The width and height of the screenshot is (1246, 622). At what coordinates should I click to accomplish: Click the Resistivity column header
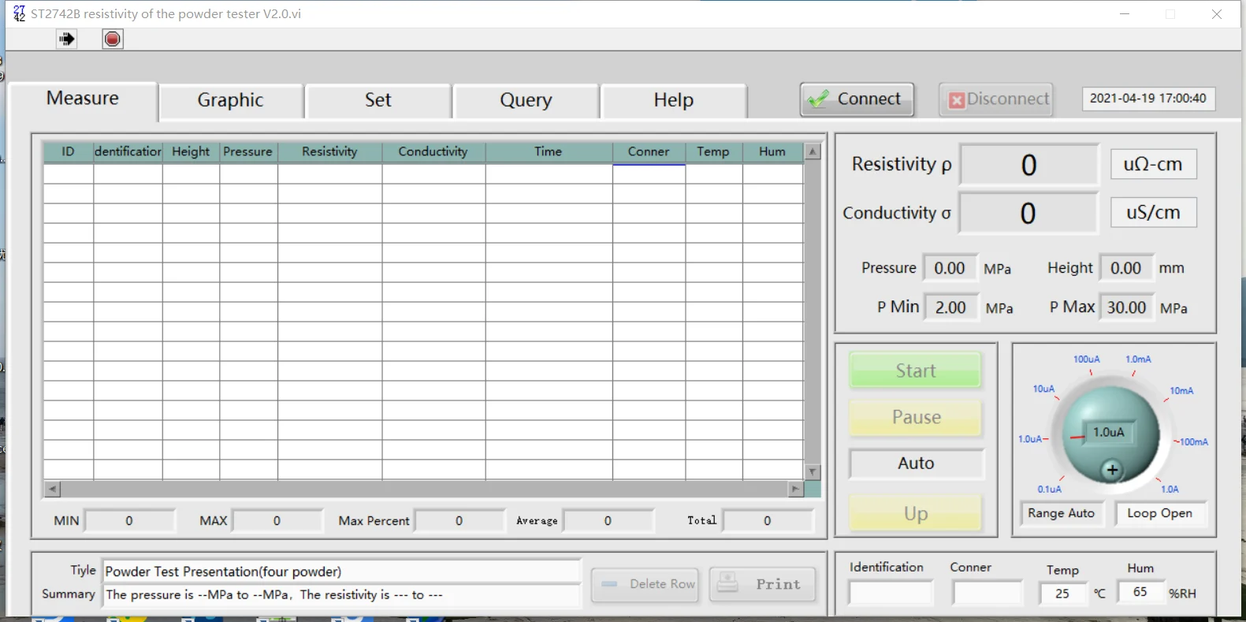330,152
